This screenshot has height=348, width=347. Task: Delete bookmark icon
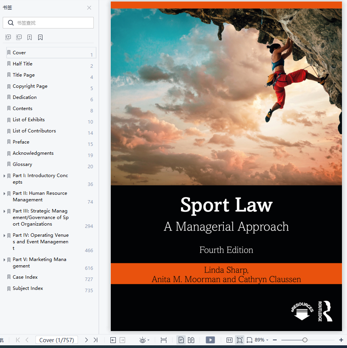[40, 37]
